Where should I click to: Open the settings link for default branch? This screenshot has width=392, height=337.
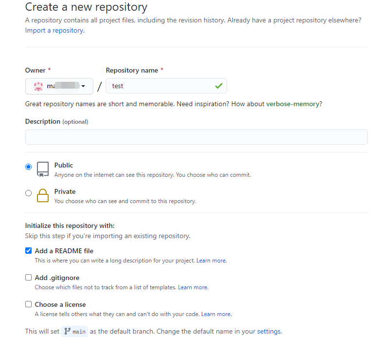pyautogui.click(x=268, y=331)
